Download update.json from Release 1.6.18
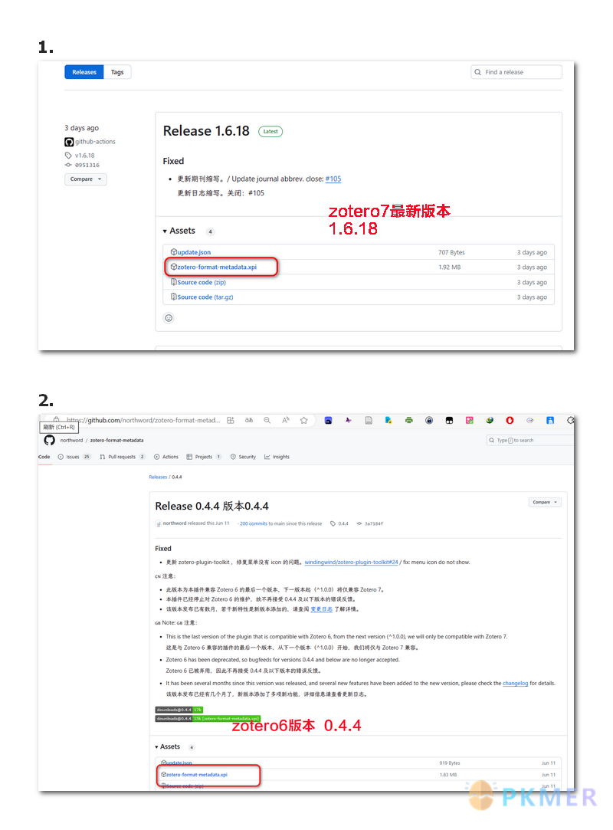 coord(194,252)
